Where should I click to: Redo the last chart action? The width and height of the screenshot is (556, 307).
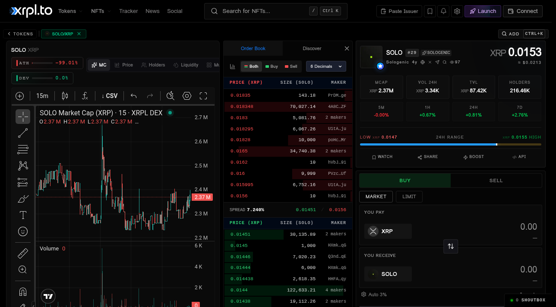[x=150, y=96]
